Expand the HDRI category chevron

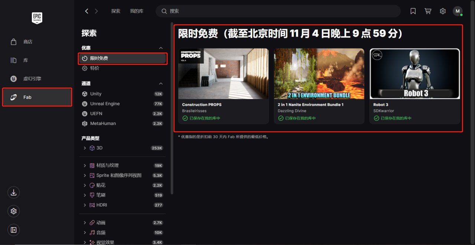coord(85,205)
